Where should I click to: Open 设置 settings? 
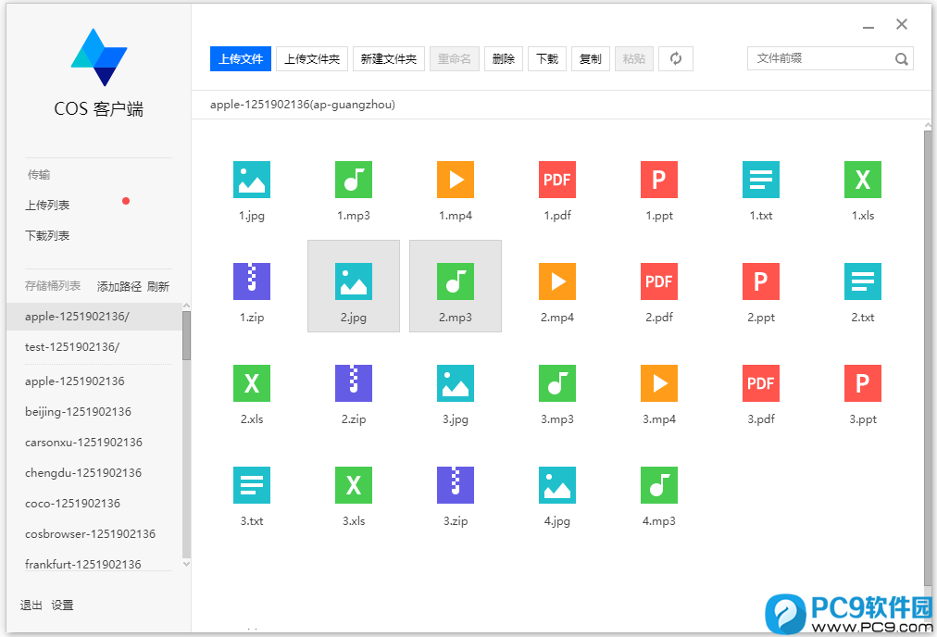pyautogui.click(x=62, y=606)
